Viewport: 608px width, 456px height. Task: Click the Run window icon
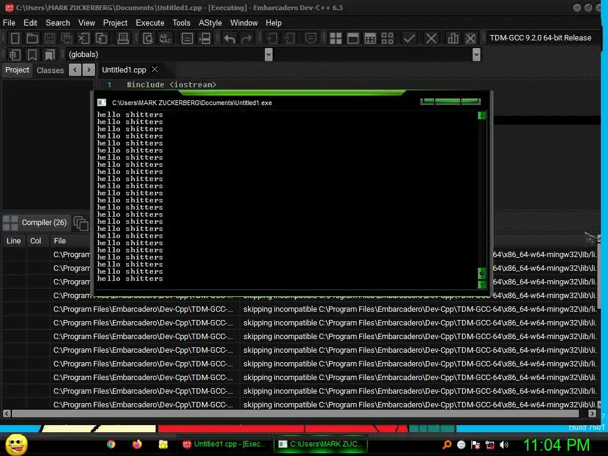pos(353,38)
